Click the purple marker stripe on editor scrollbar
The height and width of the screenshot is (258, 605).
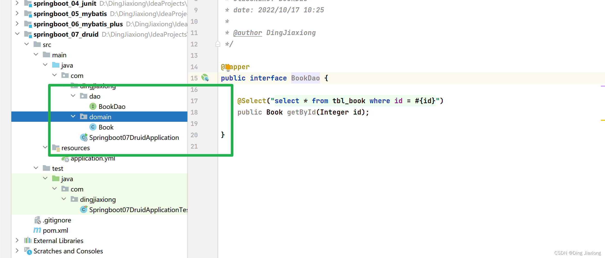[603, 86]
